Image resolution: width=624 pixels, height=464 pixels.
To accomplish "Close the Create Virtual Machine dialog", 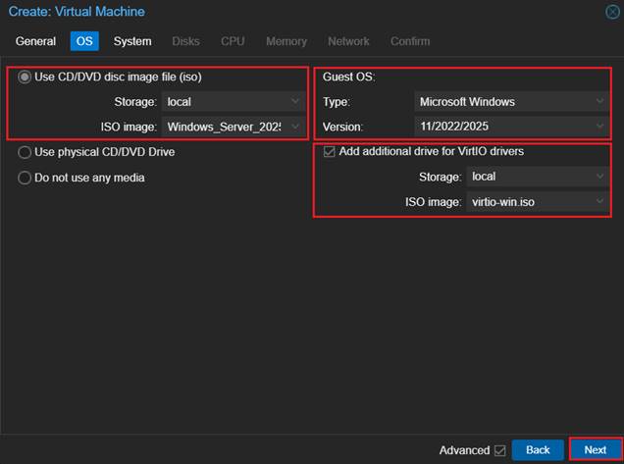I will coord(612,12).
